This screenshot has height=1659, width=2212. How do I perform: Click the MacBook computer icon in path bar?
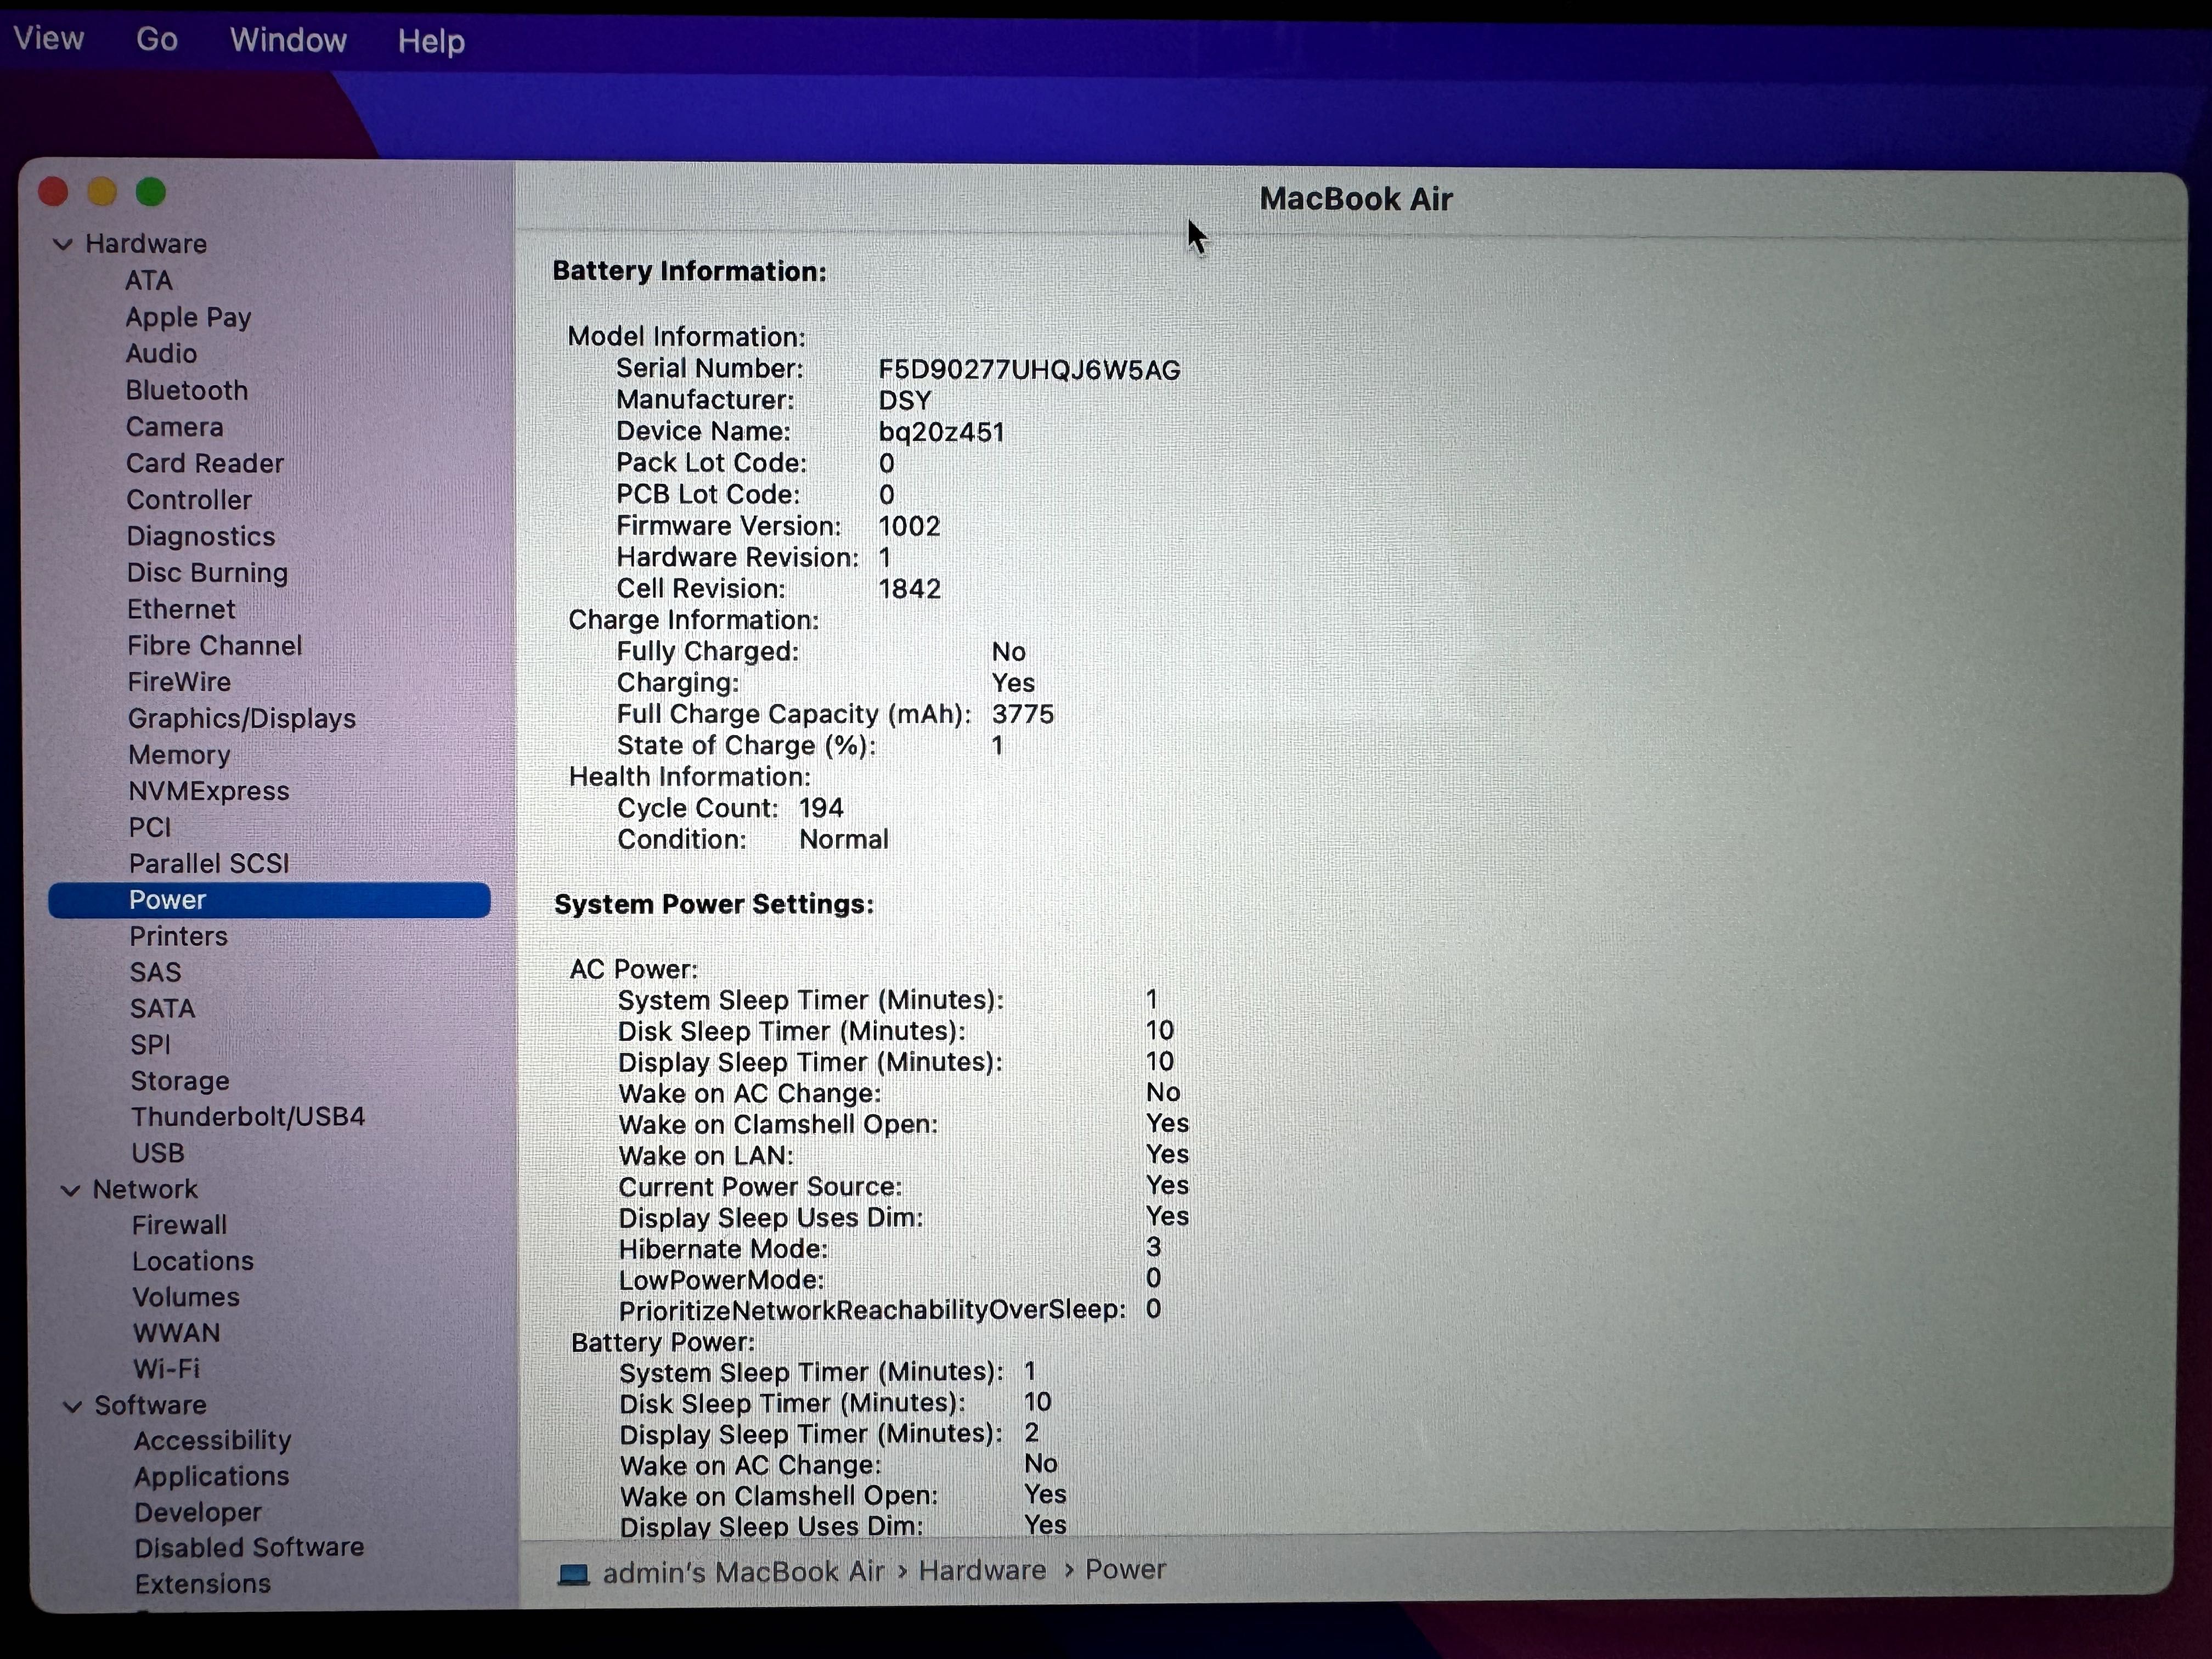pyautogui.click(x=574, y=1574)
